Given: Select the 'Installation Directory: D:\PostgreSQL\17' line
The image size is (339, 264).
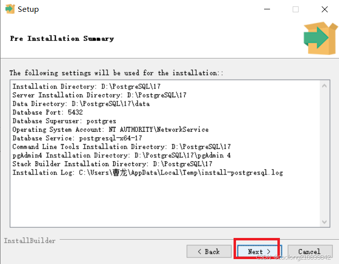Looking at the screenshot, I should 87,87.
